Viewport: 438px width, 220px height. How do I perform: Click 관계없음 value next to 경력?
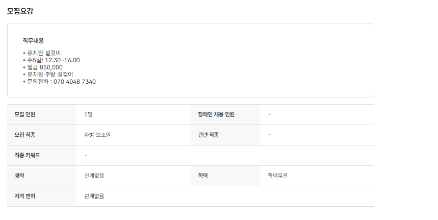coord(94,176)
